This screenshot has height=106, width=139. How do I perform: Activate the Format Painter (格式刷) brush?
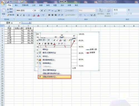point(11,15)
